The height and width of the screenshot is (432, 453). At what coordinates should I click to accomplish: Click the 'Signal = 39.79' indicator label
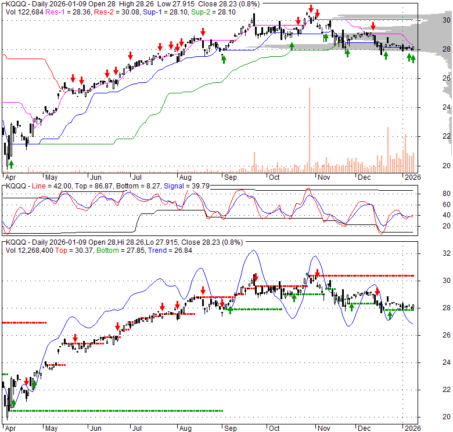coord(186,186)
